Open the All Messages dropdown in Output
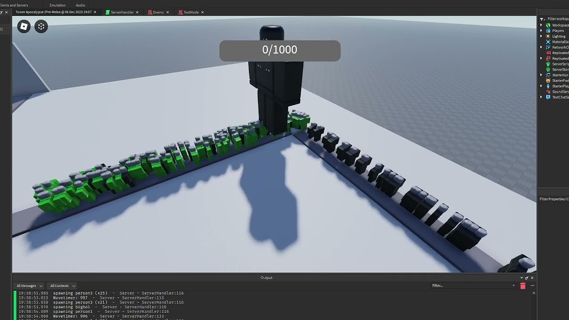The width and height of the screenshot is (569, 320). coord(29,285)
